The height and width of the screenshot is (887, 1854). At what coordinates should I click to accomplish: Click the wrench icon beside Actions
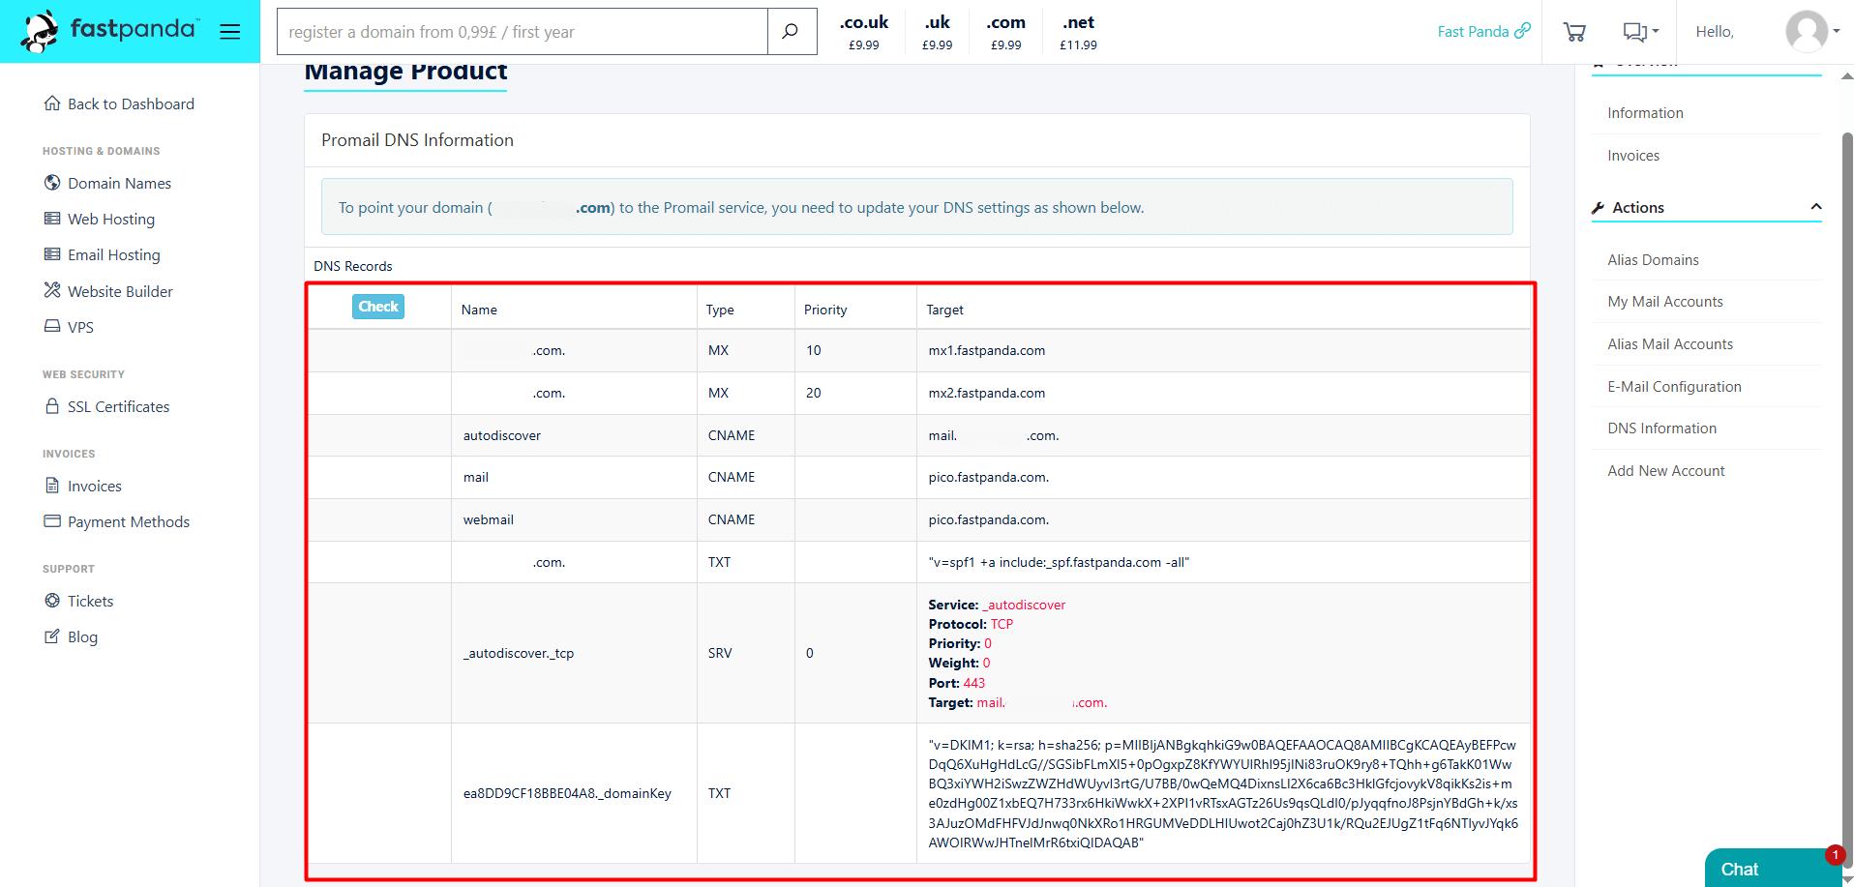(x=1599, y=208)
